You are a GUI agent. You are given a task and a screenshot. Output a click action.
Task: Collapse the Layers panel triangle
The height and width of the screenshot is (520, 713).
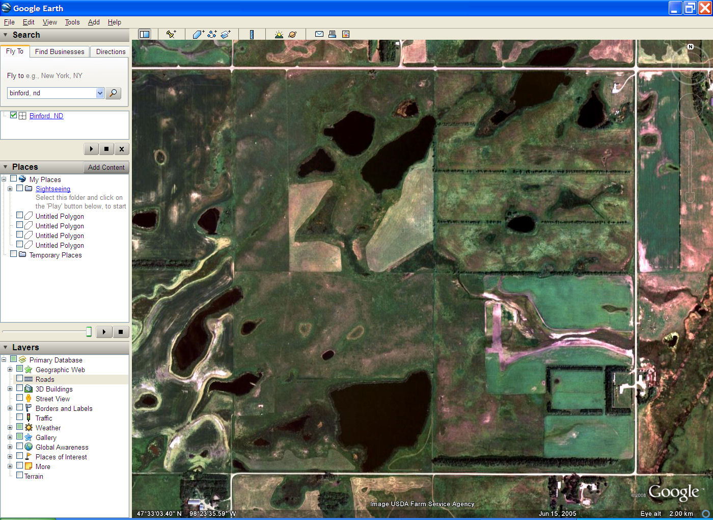(x=6, y=348)
